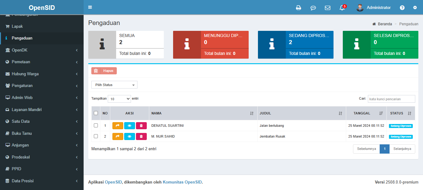423x190 pixels.
Task: Click the question mark help icon
Action: click(x=402, y=8)
